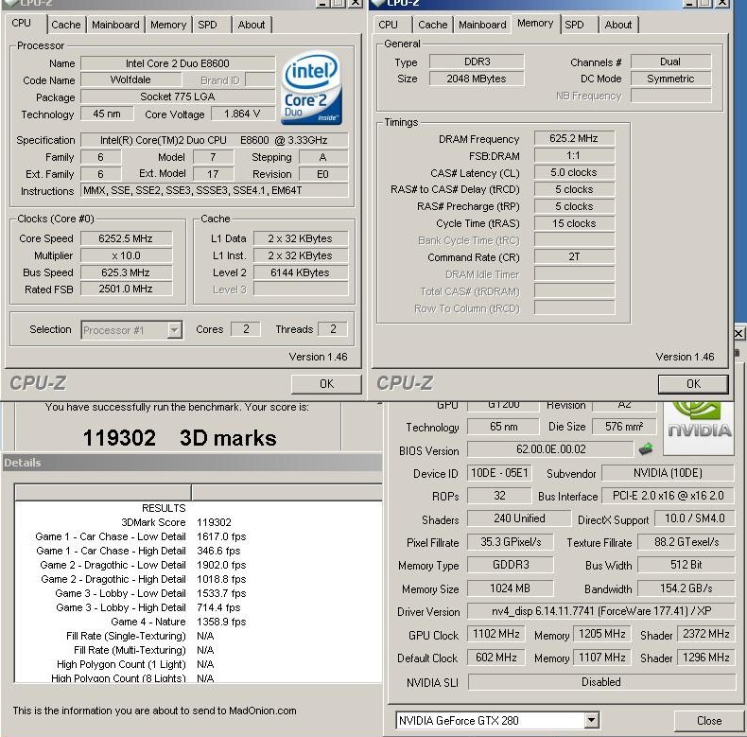Screen dimensions: 747x737
Task: Click the Rated FSB 2501.0 MHz value
Action: pos(126,289)
